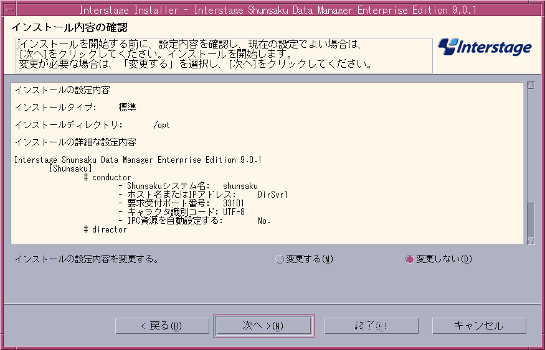
Task: Click the Interstage Installer window title bar
Action: coord(277,10)
